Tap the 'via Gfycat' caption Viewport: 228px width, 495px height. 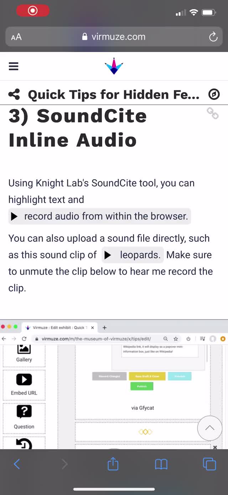pos(142,408)
